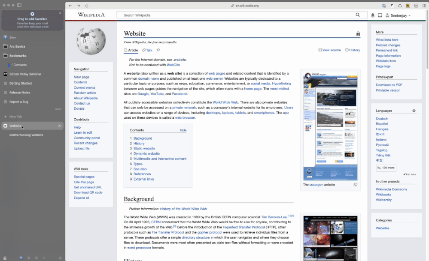Enlarge the usap.gov website image
Viewport: 429px width, 261px height.
[x=355, y=185]
